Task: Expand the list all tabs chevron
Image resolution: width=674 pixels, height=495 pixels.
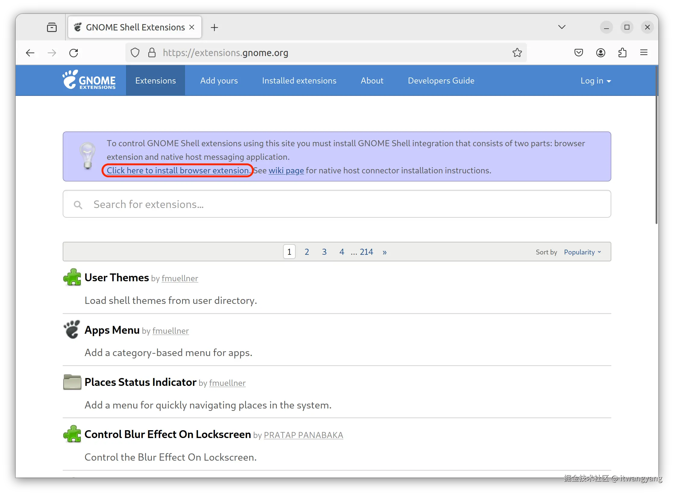Action: pyautogui.click(x=562, y=27)
